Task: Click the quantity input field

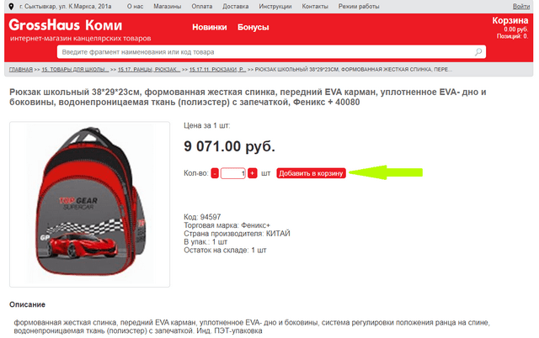Action: coord(233,173)
